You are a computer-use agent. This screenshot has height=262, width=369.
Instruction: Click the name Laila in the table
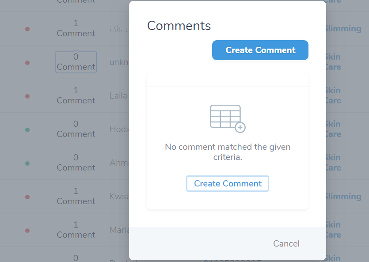(x=118, y=96)
